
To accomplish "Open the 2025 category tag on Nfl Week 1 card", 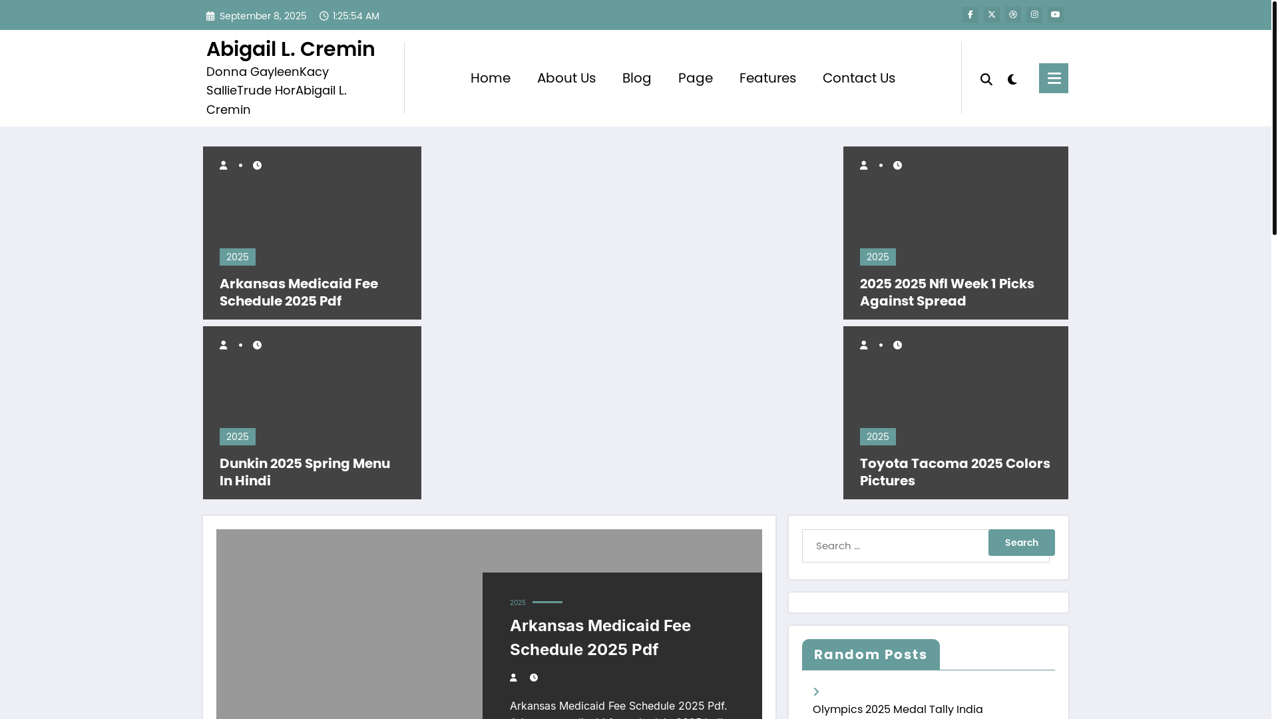I will tap(878, 257).
